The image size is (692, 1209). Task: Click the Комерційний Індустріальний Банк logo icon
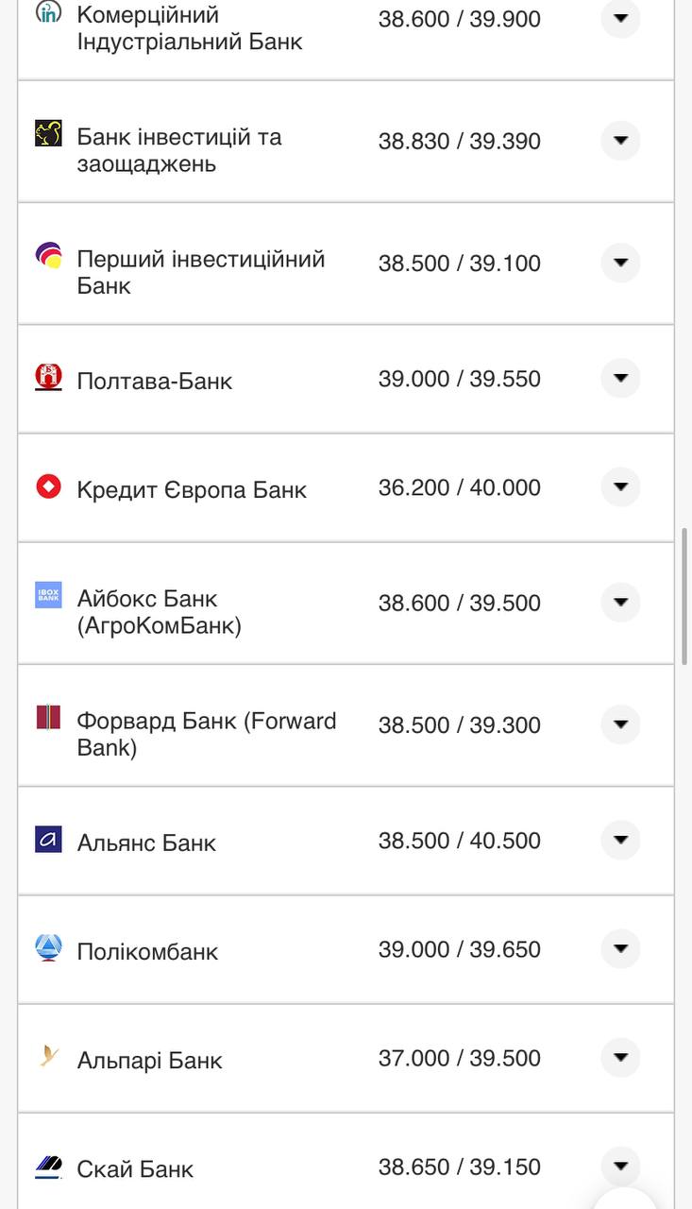[x=48, y=12]
